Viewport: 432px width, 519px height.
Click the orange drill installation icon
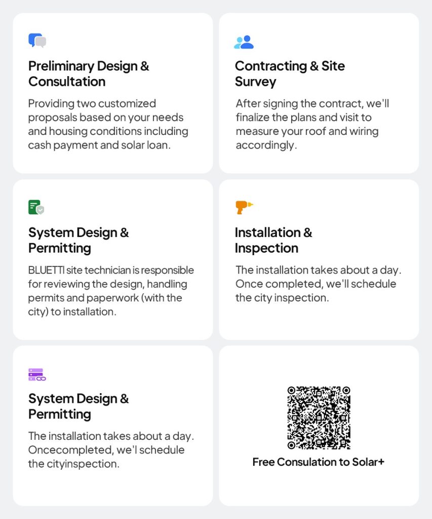(x=244, y=207)
